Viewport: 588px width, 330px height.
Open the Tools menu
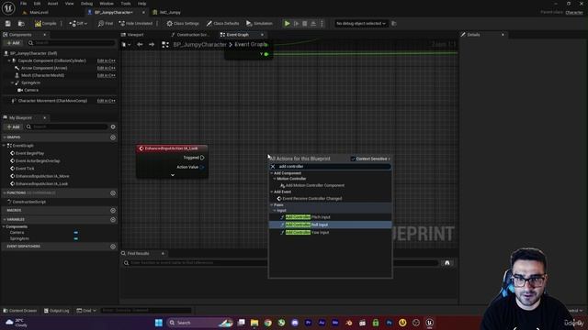click(x=126, y=4)
